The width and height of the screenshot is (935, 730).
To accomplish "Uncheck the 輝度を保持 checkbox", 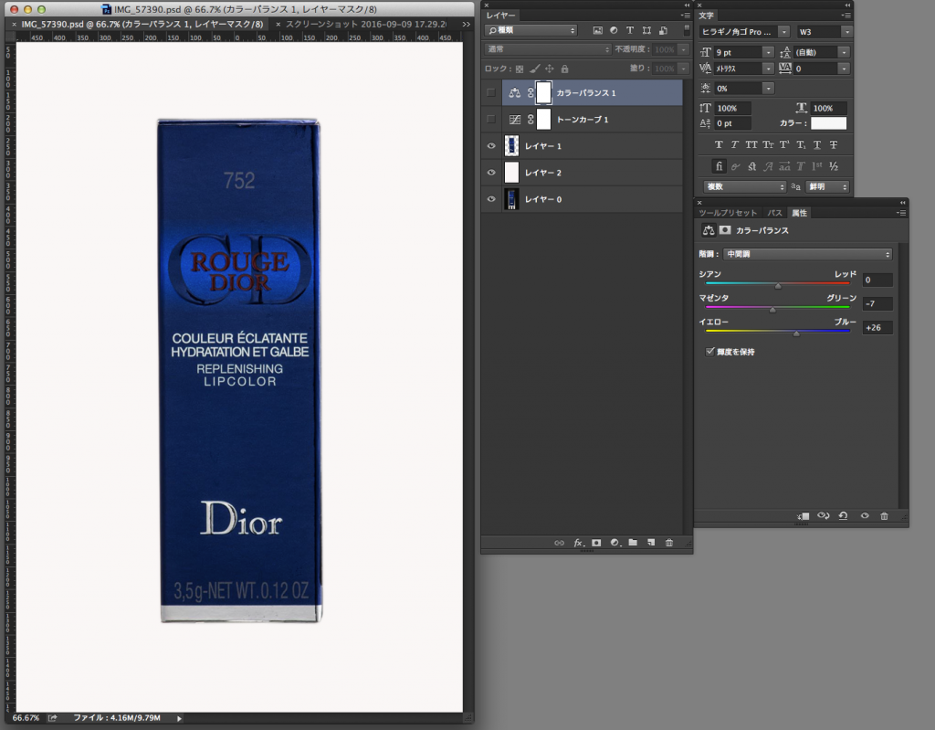I will click(709, 351).
